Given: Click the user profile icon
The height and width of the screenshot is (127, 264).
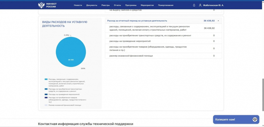Looking at the screenshot, I should pos(200,5).
